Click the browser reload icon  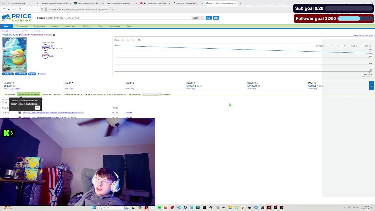(20, 9)
